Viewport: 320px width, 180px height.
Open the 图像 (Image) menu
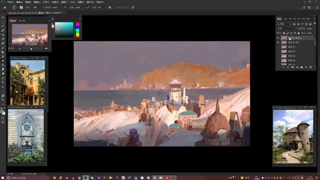coord(28,2)
